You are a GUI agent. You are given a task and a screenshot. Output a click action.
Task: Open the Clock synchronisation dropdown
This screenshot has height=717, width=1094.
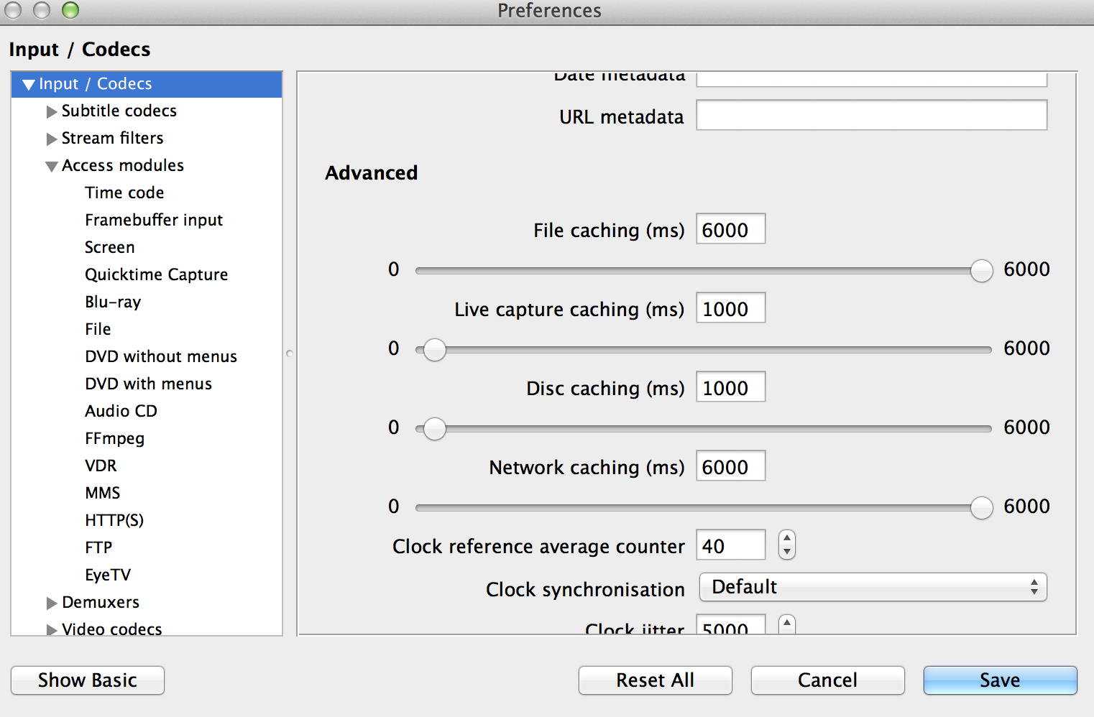873,588
